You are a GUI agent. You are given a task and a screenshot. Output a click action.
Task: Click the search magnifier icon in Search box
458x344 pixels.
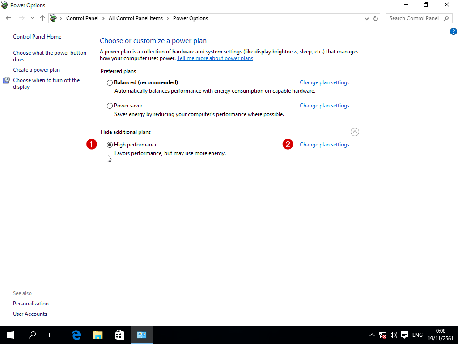pos(446,18)
